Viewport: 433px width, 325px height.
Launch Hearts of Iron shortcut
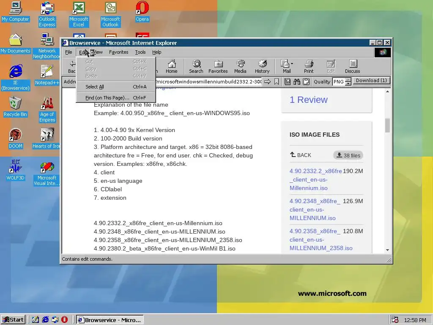[47, 139]
